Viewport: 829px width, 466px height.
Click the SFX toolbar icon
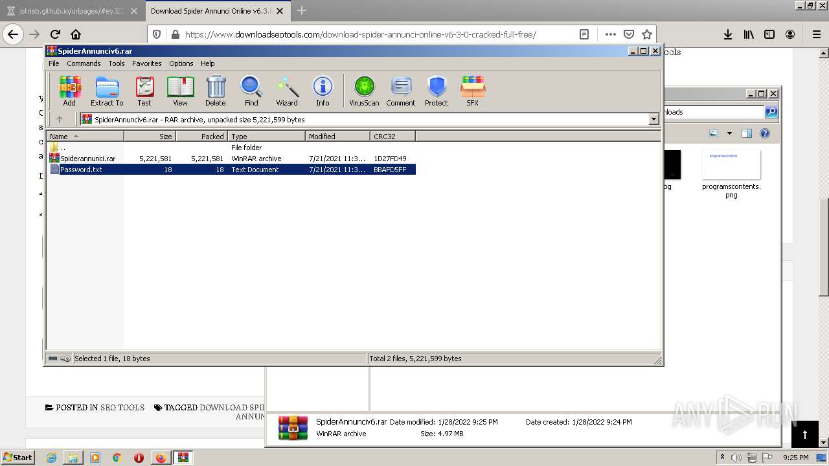pyautogui.click(x=473, y=91)
